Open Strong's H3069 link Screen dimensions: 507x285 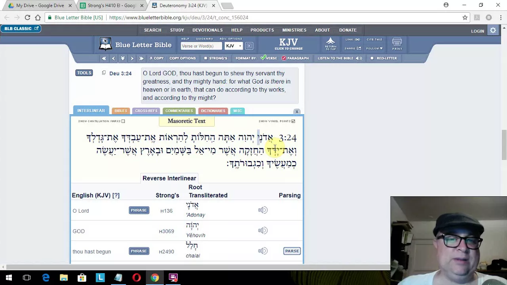(x=166, y=231)
